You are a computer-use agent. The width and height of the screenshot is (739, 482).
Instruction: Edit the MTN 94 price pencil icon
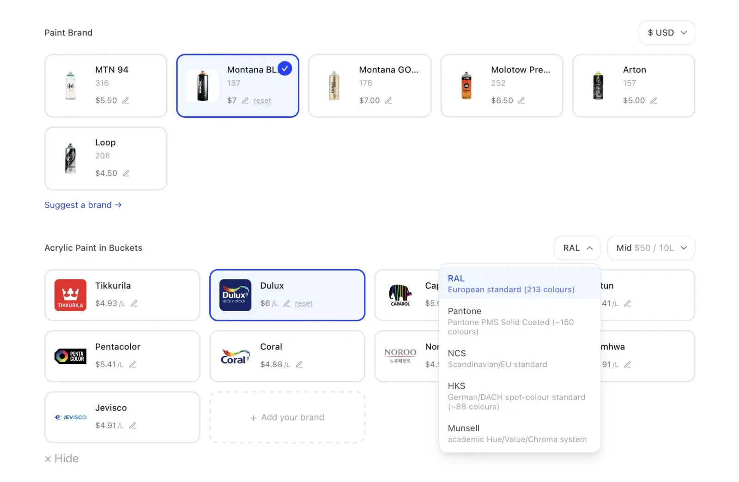click(125, 101)
